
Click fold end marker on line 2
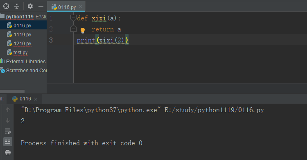point(73,29)
